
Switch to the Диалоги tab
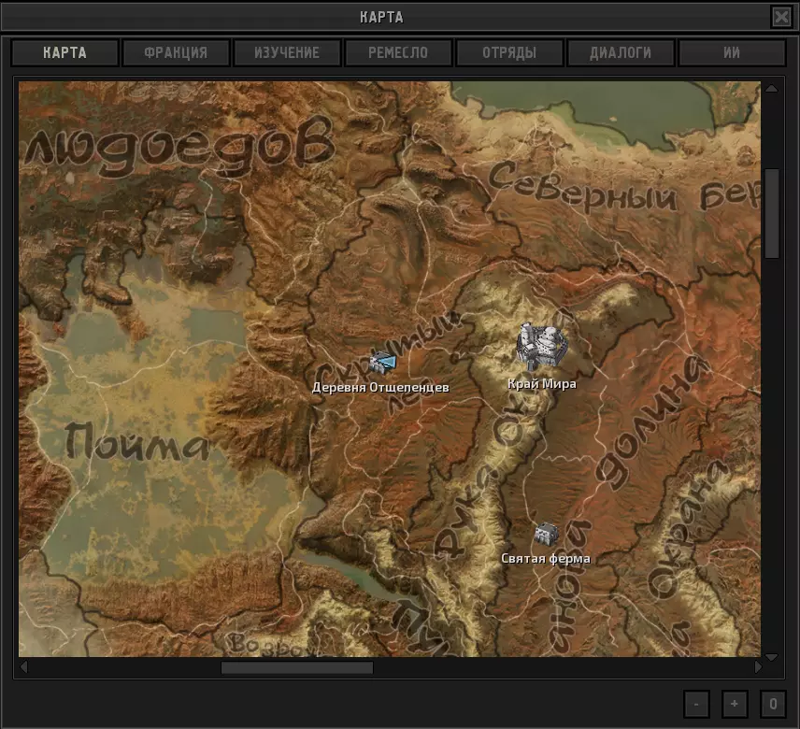(621, 52)
